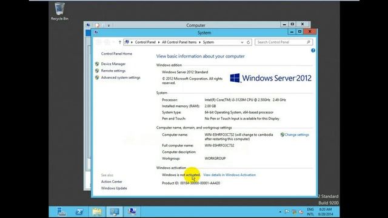Click the Computer window title bar
This screenshot has width=388, height=218.
(195, 25)
